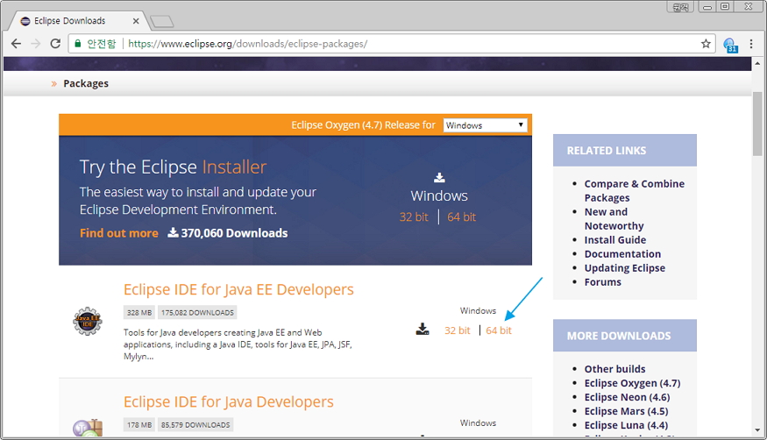The width and height of the screenshot is (767, 440).
Task: Open Eclipse Neon (4.6) link
Action: point(627,397)
